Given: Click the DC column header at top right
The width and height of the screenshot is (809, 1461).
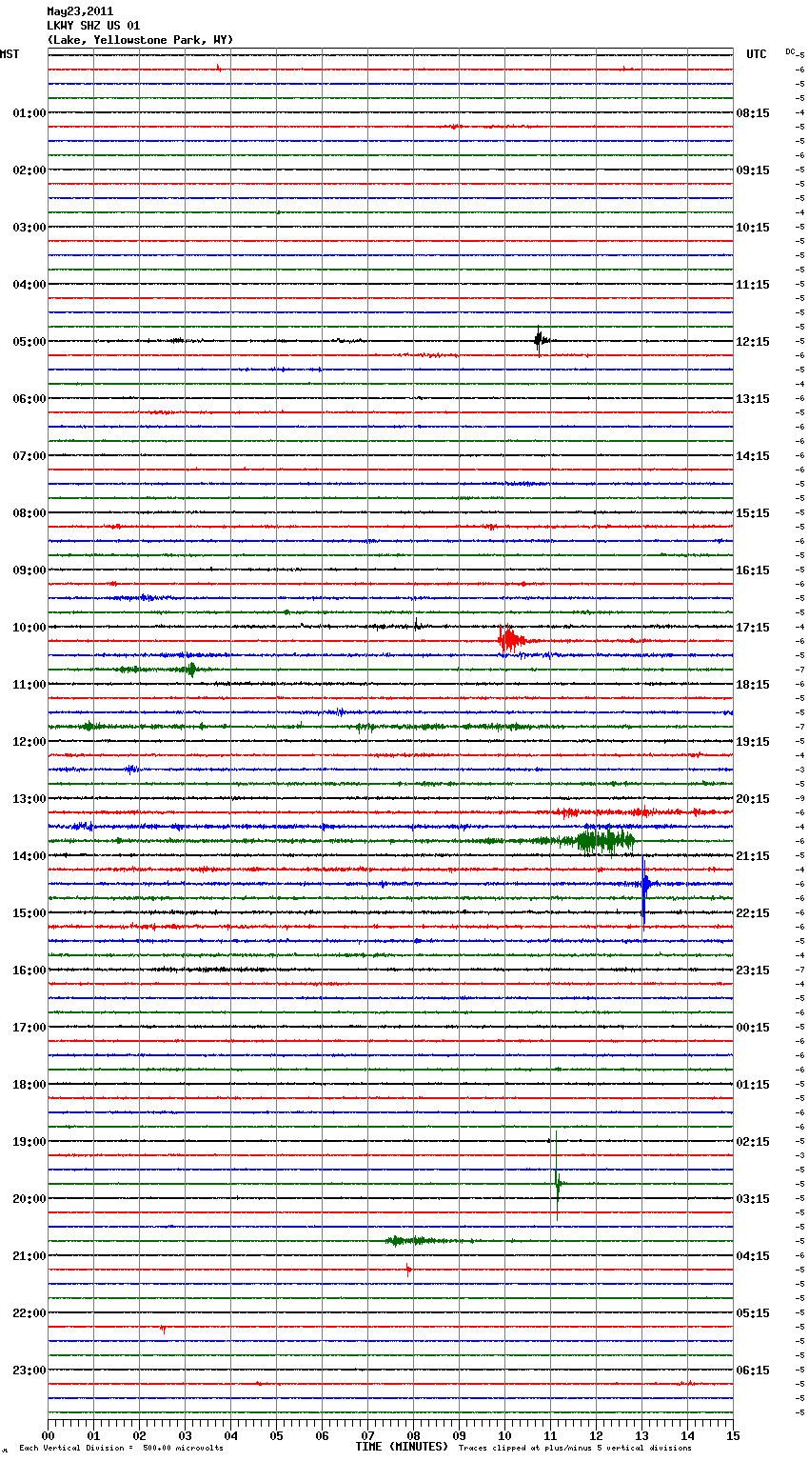Looking at the screenshot, I should pos(790,51).
